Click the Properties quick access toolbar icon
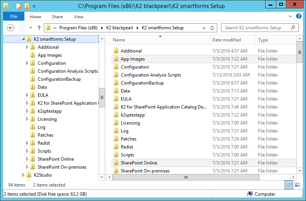 coord(19,6)
